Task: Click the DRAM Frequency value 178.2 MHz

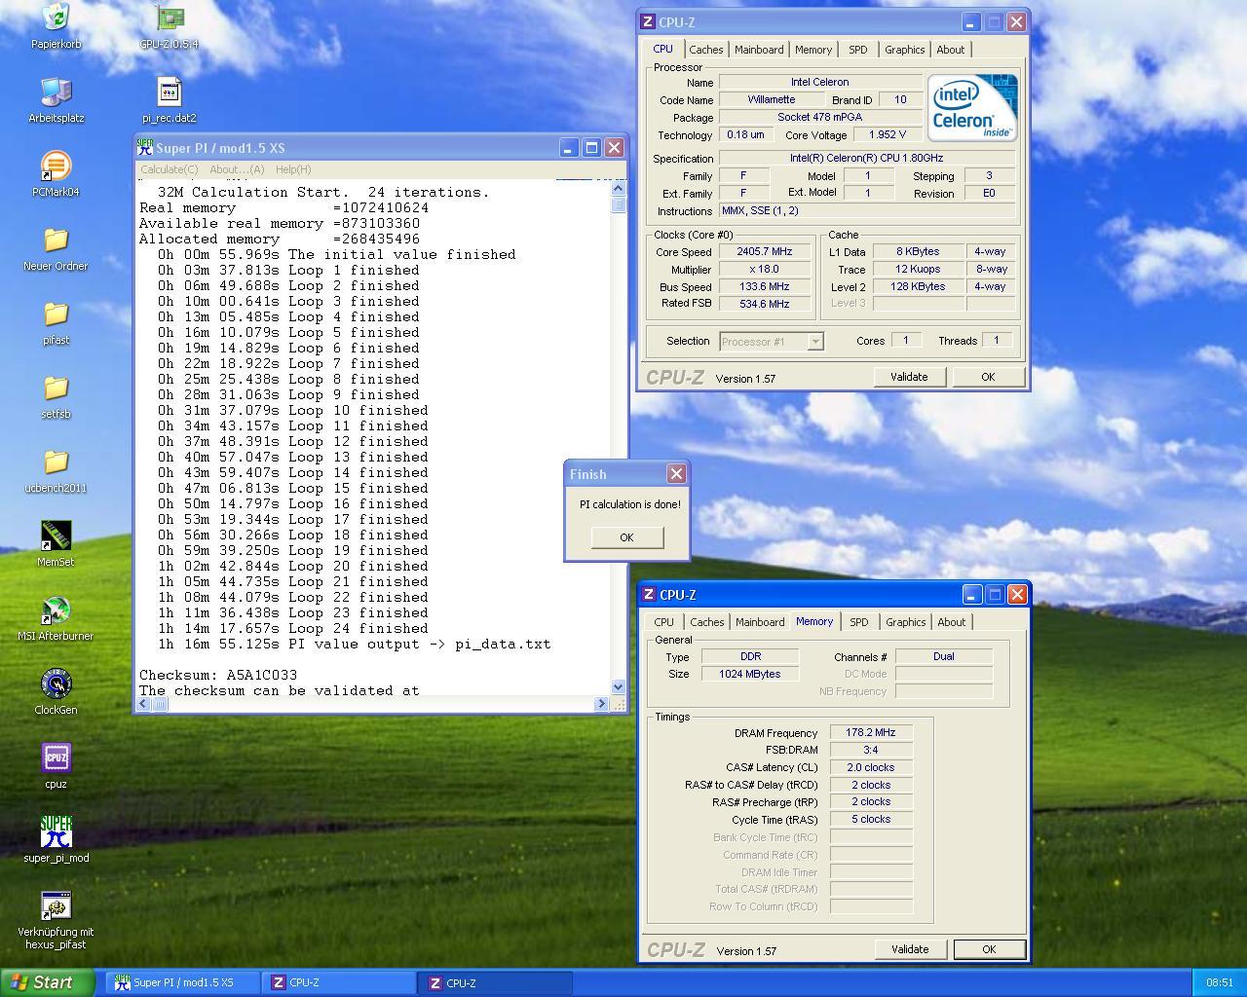Action: tap(871, 732)
